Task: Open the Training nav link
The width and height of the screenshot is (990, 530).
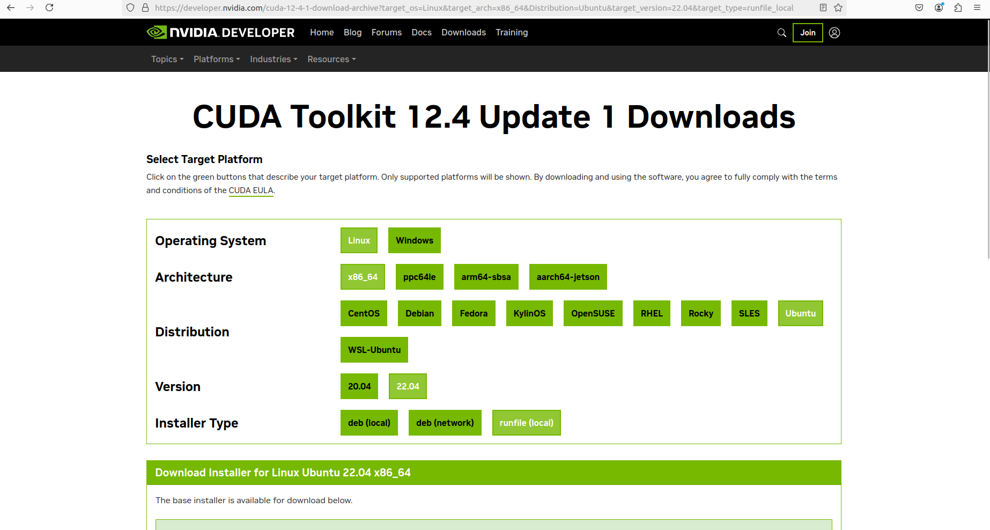Action: (512, 33)
